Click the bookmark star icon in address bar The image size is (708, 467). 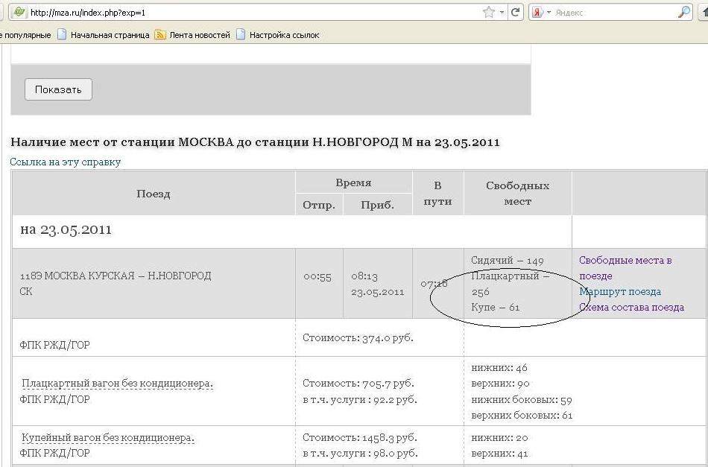pos(488,13)
